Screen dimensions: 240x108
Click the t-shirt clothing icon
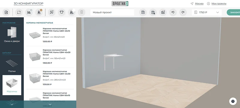tap(61, 12)
